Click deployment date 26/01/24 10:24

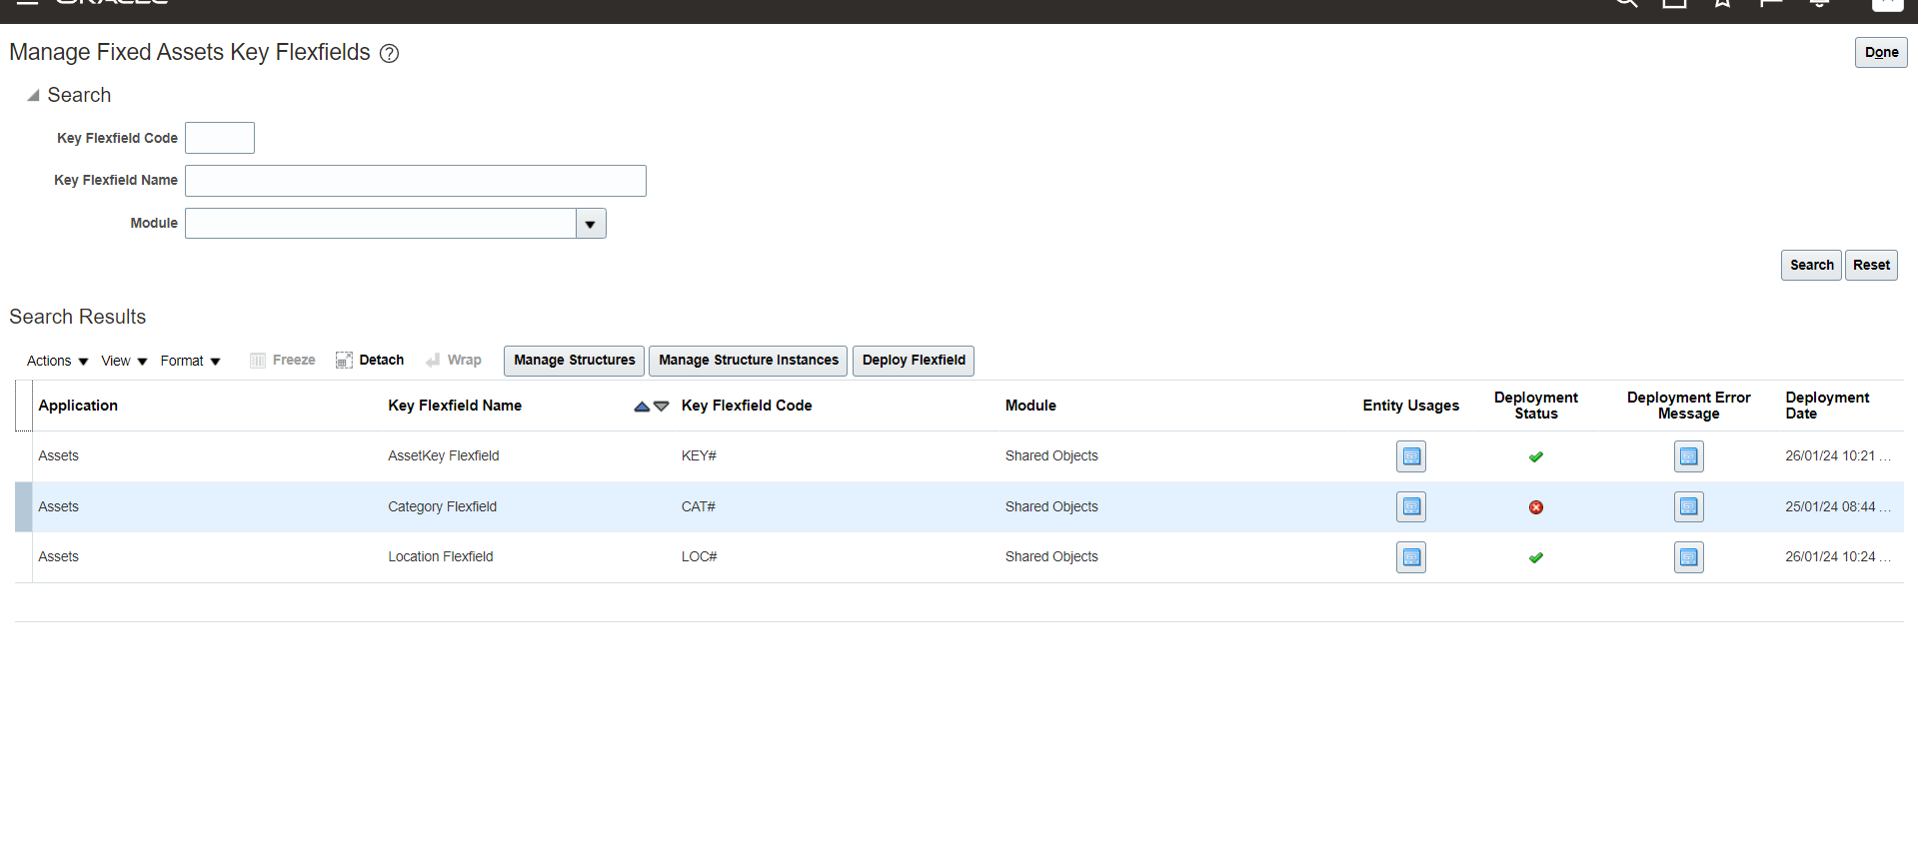[1837, 557]
